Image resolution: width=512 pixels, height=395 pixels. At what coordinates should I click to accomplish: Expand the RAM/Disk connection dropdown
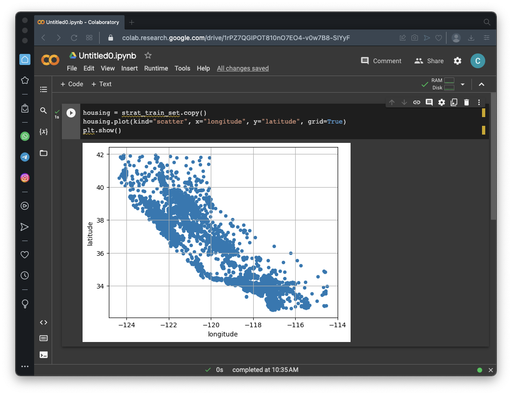[x=463, y=84]
